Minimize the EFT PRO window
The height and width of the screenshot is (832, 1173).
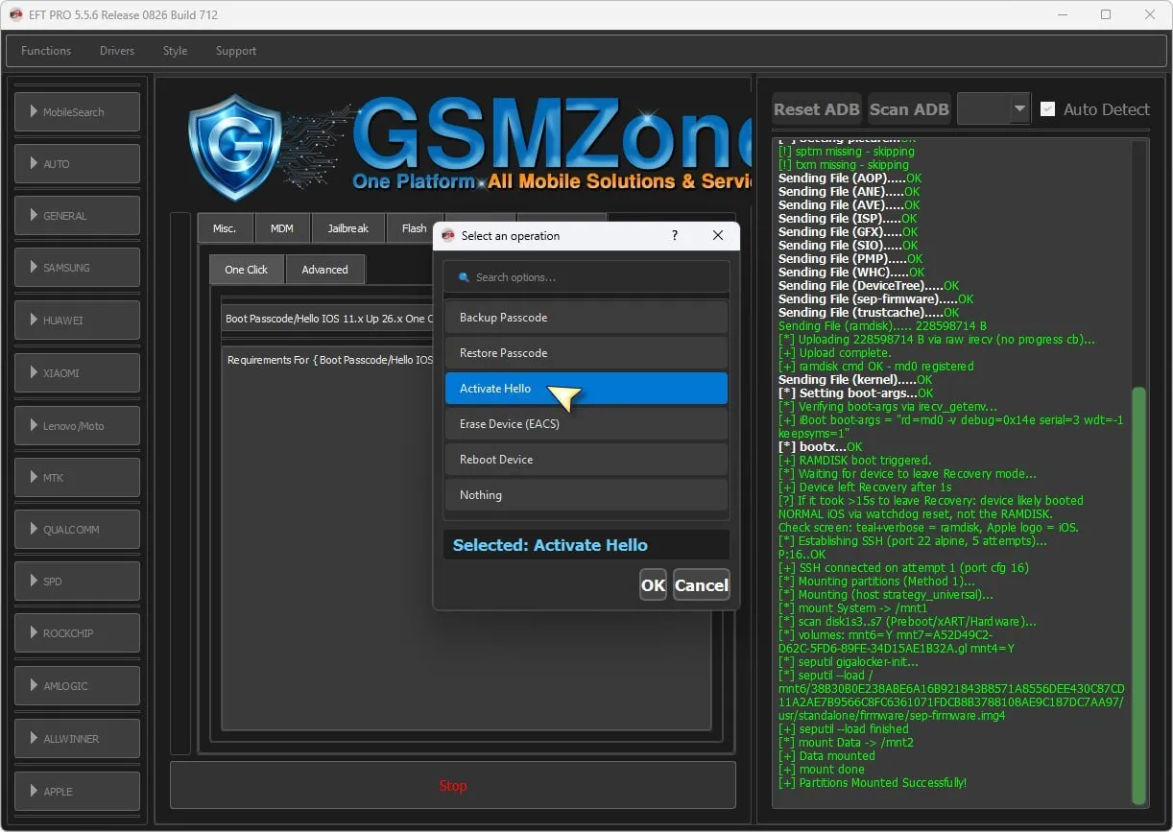click(1062, 14)
